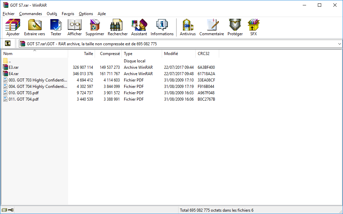Sort by the Modifié column header
Viewport: 343px width, 214px height.
(179, 54)
